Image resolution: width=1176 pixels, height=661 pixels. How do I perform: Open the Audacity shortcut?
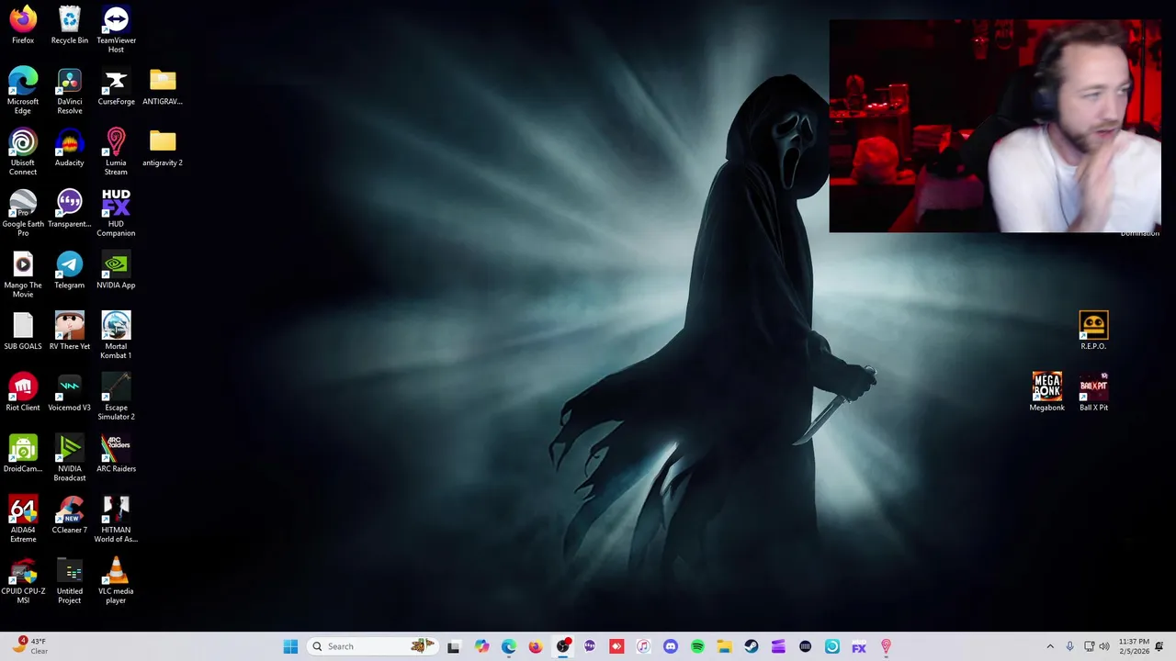pyautogui.click(x=70, y=147)
